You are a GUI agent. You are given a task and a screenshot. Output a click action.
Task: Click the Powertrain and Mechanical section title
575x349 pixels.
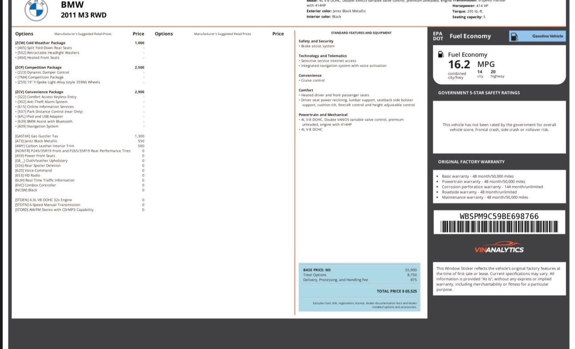click(x=323, y=115)
